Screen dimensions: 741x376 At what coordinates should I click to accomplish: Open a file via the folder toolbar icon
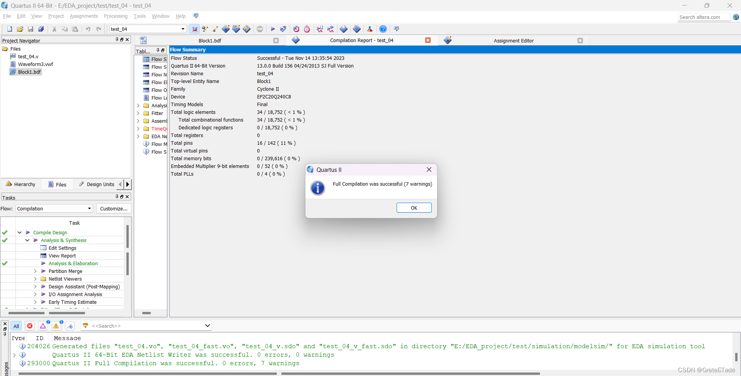coord(20,29)
